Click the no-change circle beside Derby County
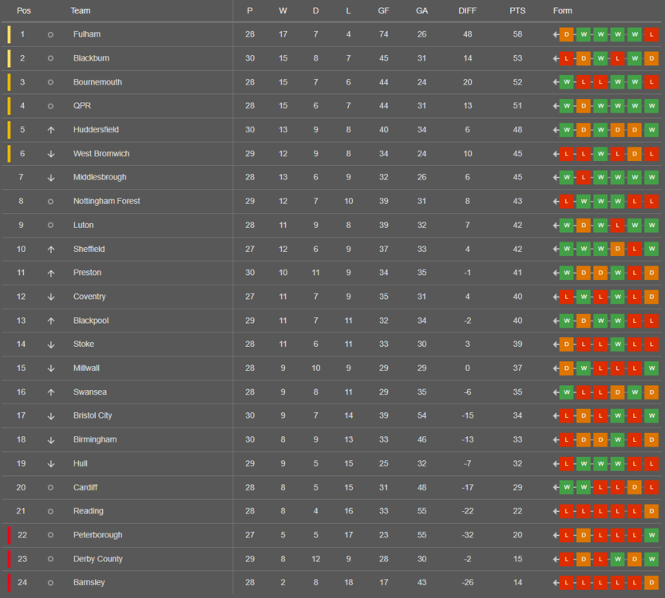Screen dimensions: 665x598 50,559
